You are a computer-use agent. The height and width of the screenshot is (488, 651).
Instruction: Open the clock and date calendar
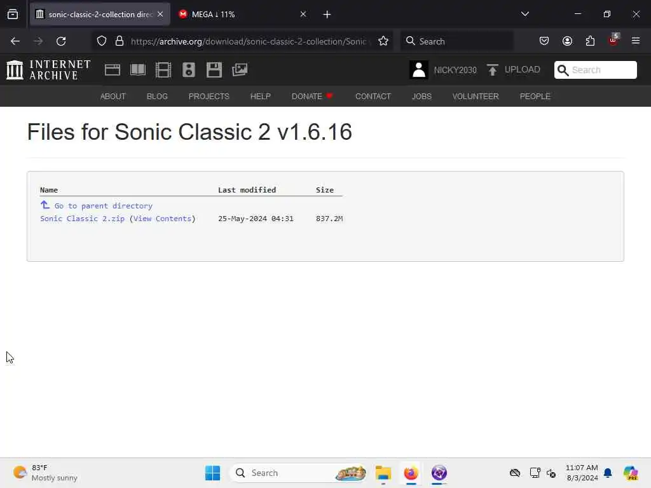582,473
